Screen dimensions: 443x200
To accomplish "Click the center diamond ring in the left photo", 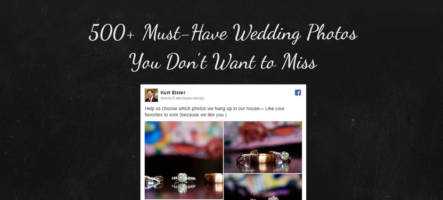I will 183,178.
